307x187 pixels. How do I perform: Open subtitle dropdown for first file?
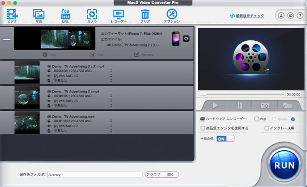pos(111,80)
